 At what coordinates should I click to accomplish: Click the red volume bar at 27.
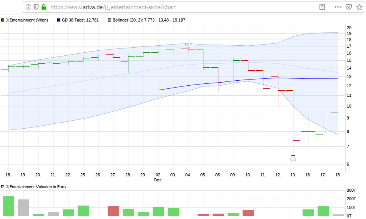pos(113,211)
